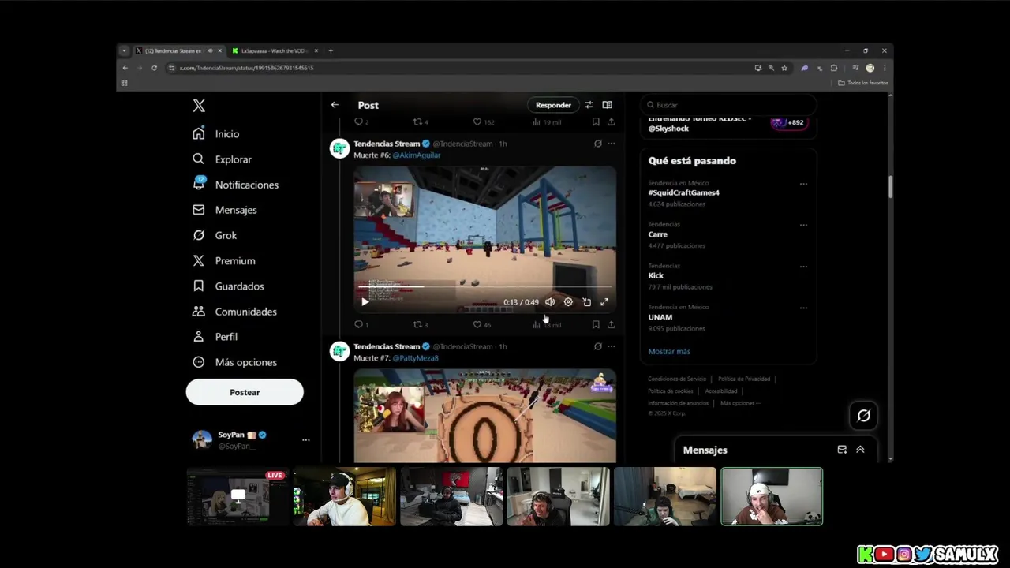The width and height of the screenshot is (1010, 568).
Task: Share the Muerte #6 post
Action: pyautogui.click(x=611, y=324)
